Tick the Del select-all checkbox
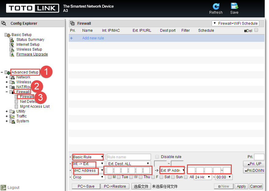269x191 pixels. click(256, 30)
